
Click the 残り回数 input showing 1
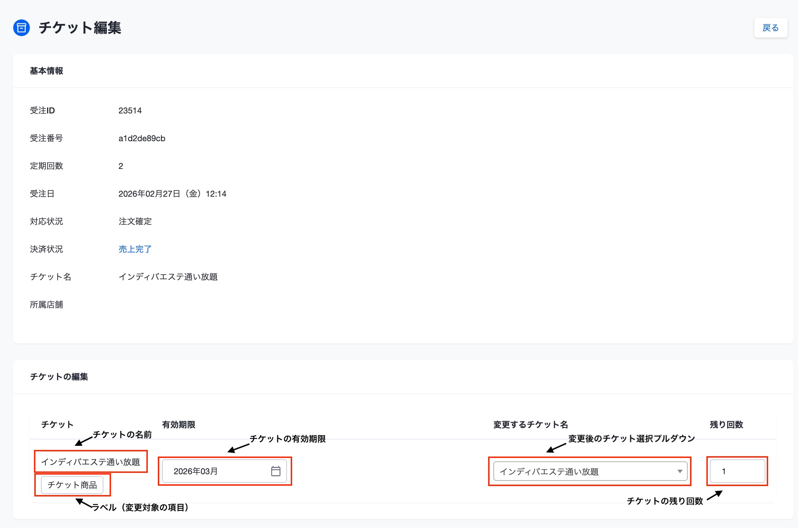[x=737, y=471]
